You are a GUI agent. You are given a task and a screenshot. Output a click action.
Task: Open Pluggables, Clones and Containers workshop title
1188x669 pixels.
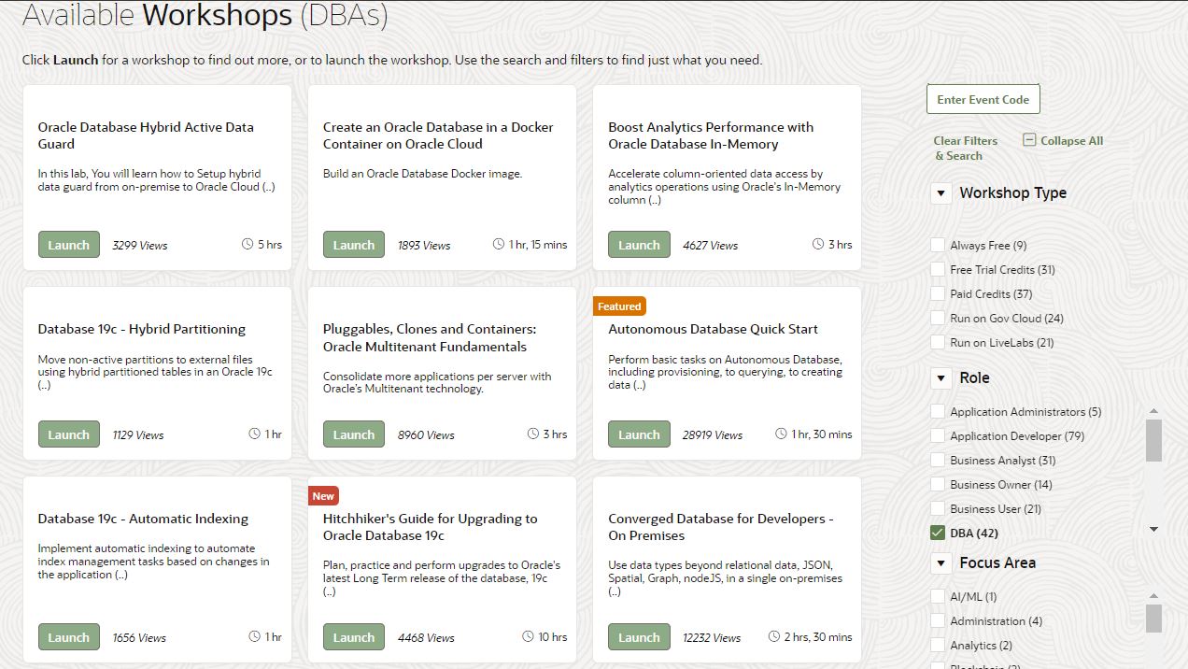click(x=430, y=337)
